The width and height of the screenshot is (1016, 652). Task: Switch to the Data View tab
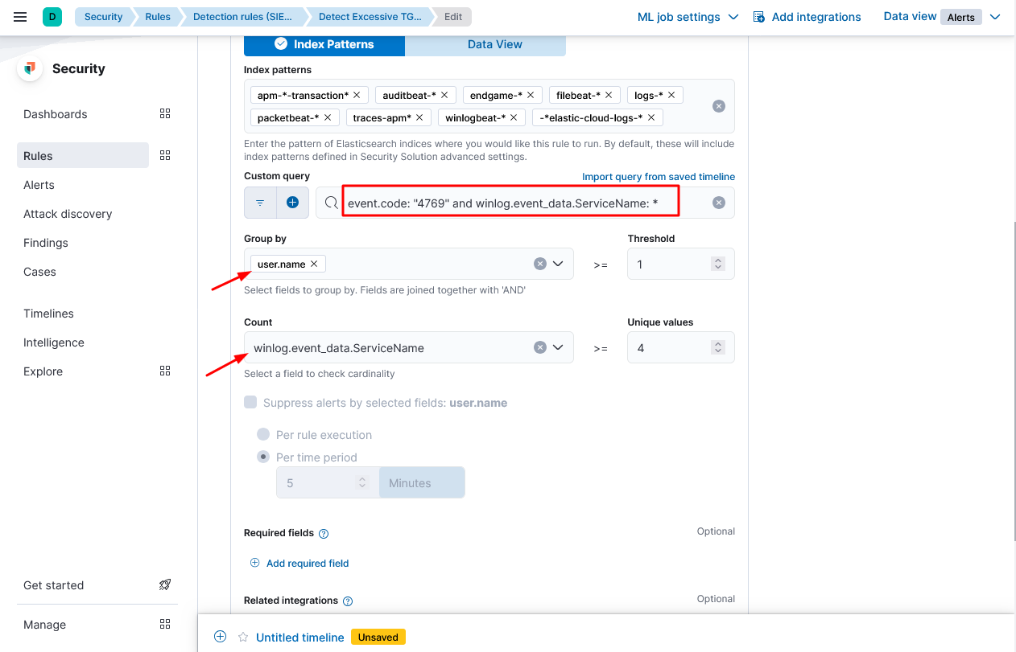(x=494, y=44)
